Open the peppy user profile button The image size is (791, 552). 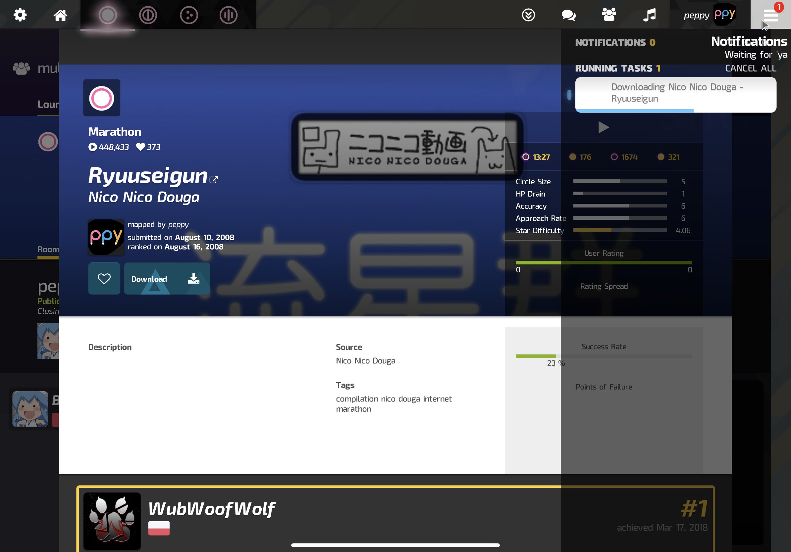coord(710,15)
